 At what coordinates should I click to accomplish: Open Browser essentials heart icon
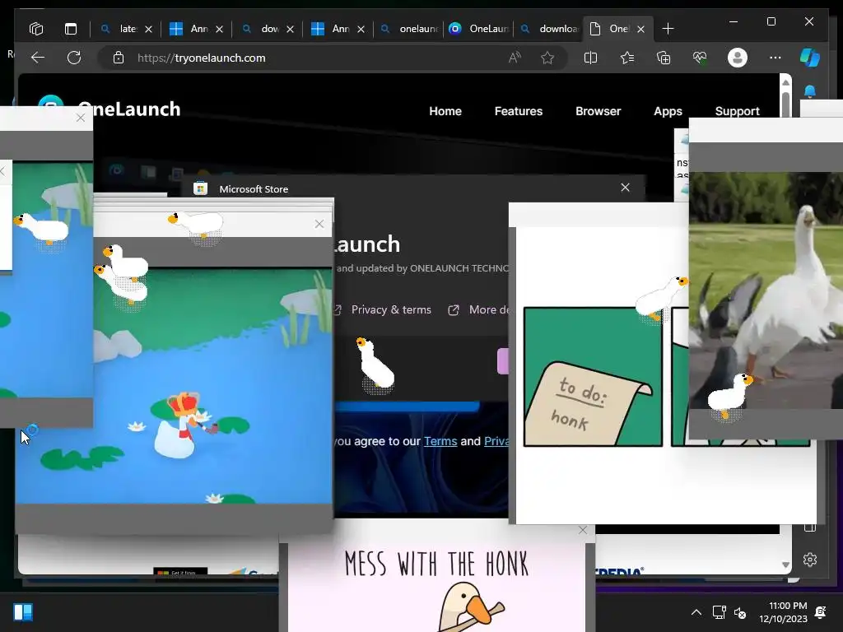[x=700, y=58]
